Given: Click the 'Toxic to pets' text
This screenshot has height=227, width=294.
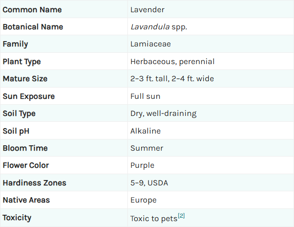Looking at the screenshot, I should (x=154, y=219).
